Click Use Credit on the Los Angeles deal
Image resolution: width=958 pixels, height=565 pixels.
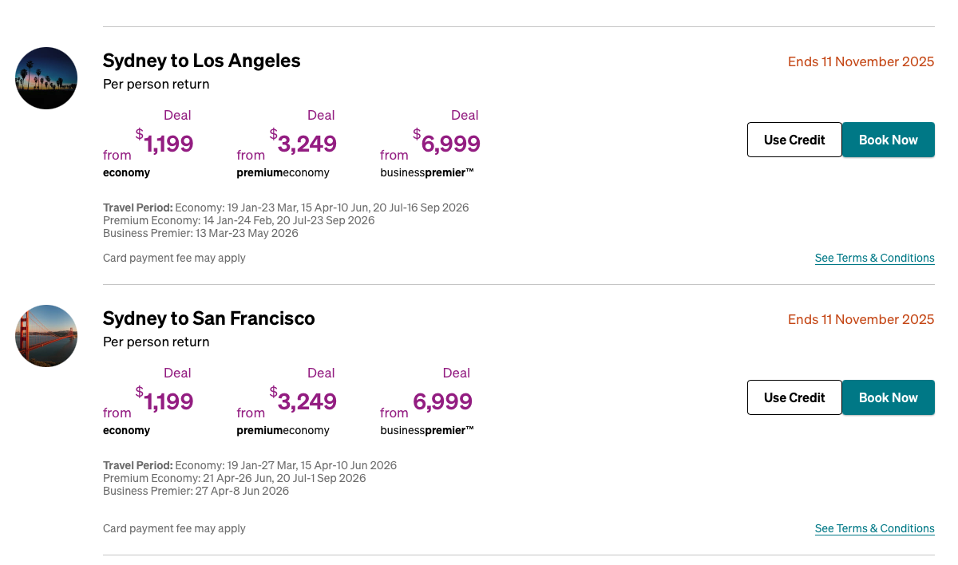click(794, 139)
